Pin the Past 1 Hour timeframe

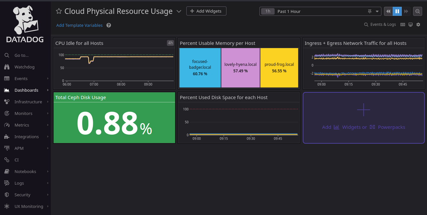click(370, 11)
